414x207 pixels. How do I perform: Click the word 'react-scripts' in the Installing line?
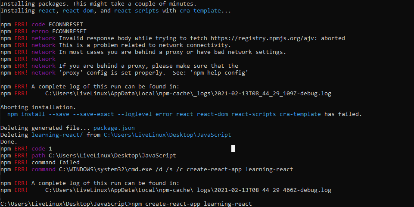pos(136,11)
